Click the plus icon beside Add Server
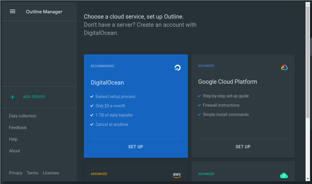Image resolution: width=312 pixels, height=184 pixels. (13, 97)
